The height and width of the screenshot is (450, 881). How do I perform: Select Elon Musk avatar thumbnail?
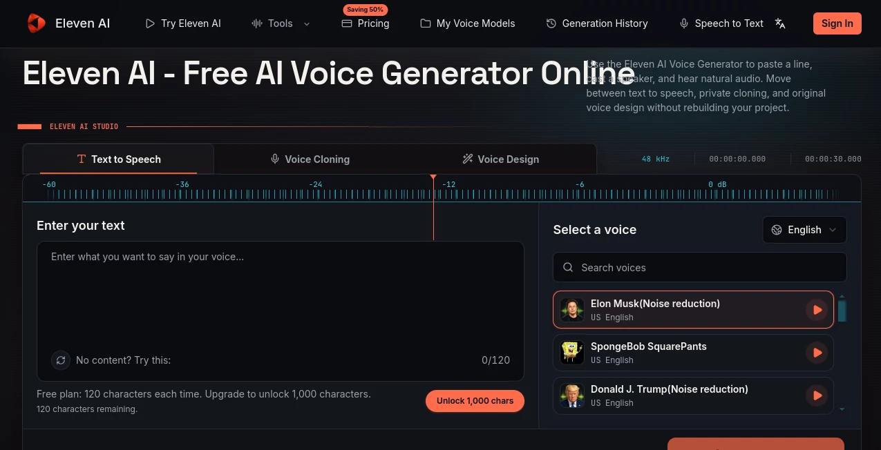(572, 310)
